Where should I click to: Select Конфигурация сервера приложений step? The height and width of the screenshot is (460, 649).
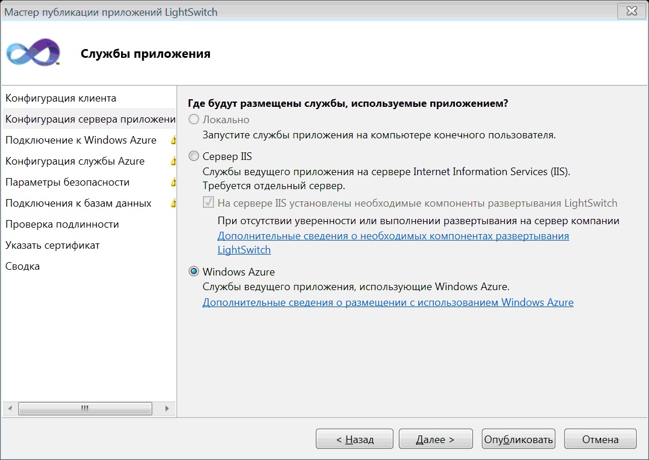89,120
